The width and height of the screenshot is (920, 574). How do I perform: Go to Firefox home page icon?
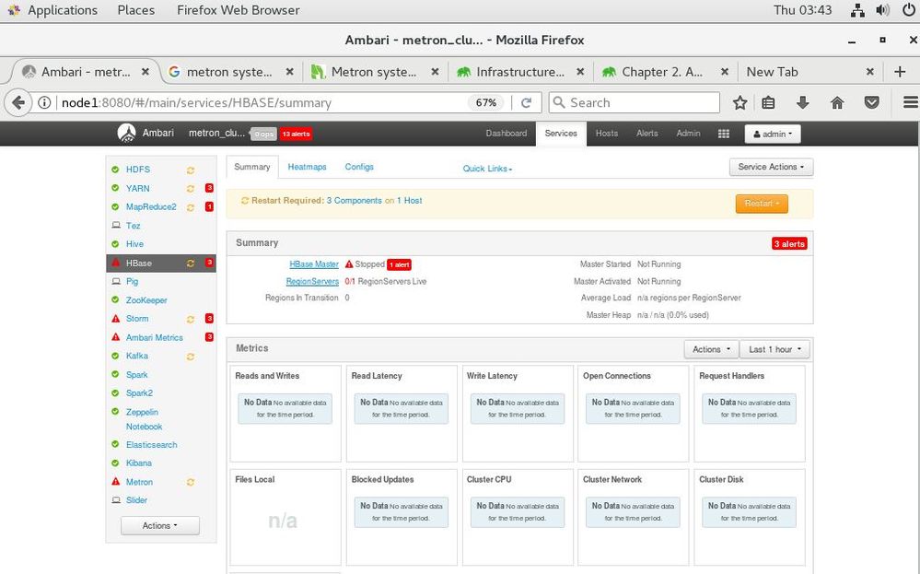[837, 102]
